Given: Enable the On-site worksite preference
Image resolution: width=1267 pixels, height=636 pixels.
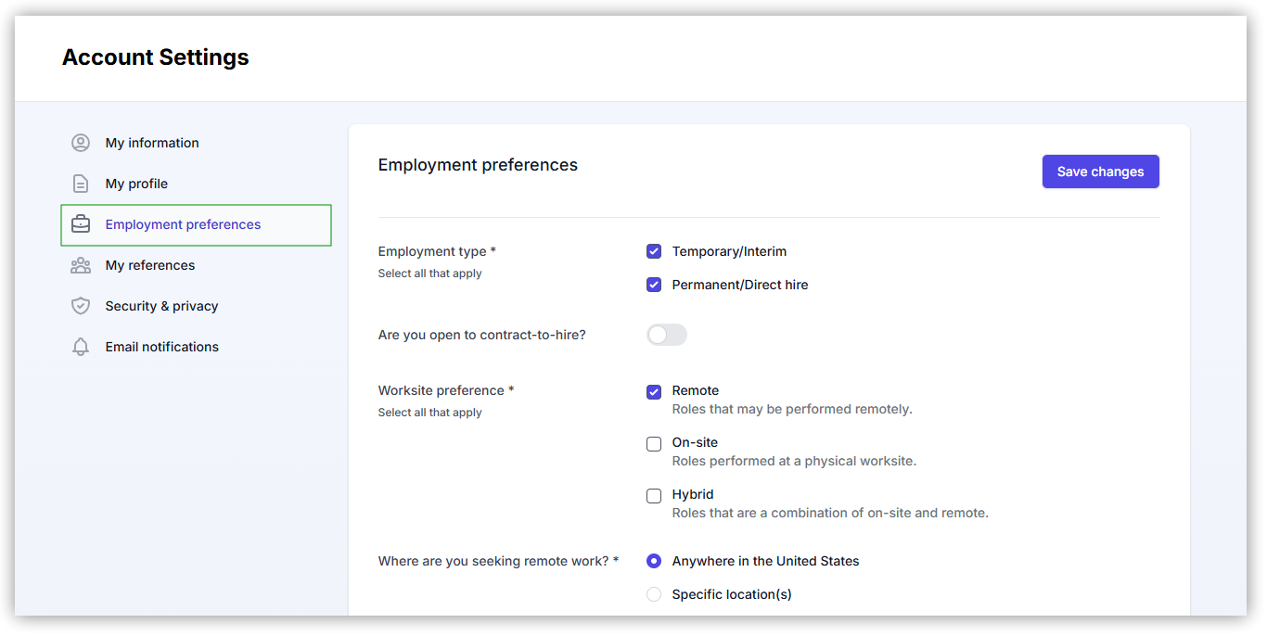Looking at the screenshot, I should point(654,443).
